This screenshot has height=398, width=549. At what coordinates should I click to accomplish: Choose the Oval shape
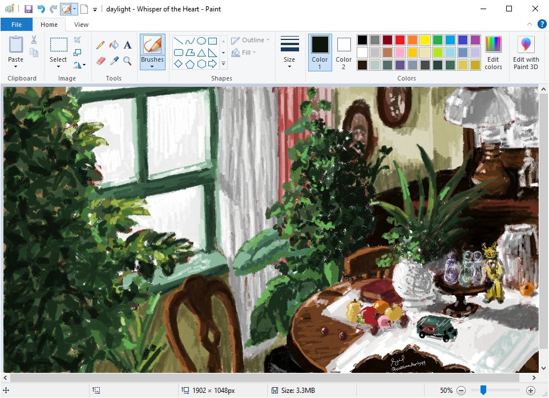click(x=201, y=41)
